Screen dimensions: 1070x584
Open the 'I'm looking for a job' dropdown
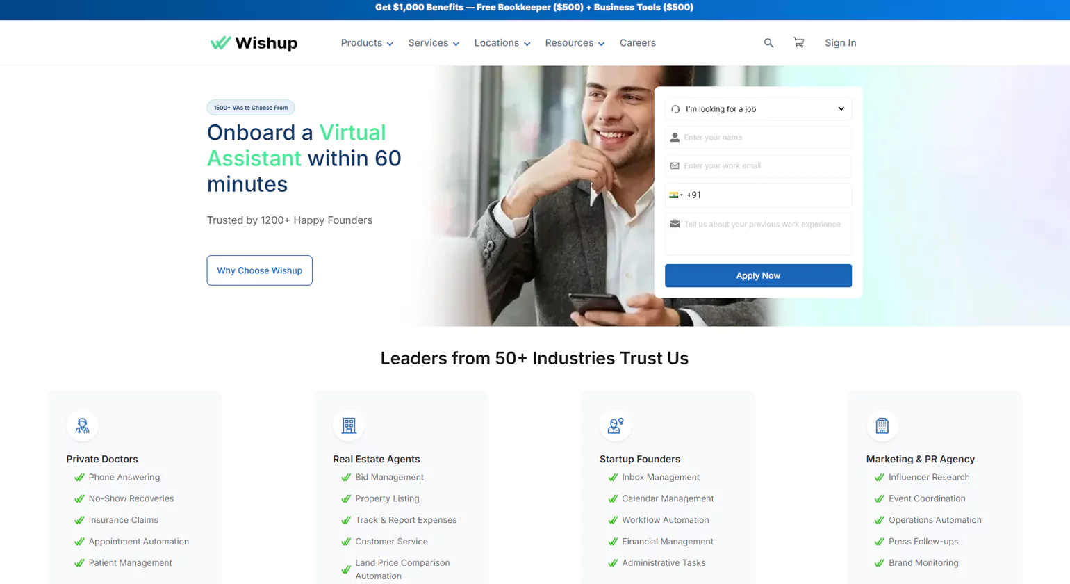point(757,108)
